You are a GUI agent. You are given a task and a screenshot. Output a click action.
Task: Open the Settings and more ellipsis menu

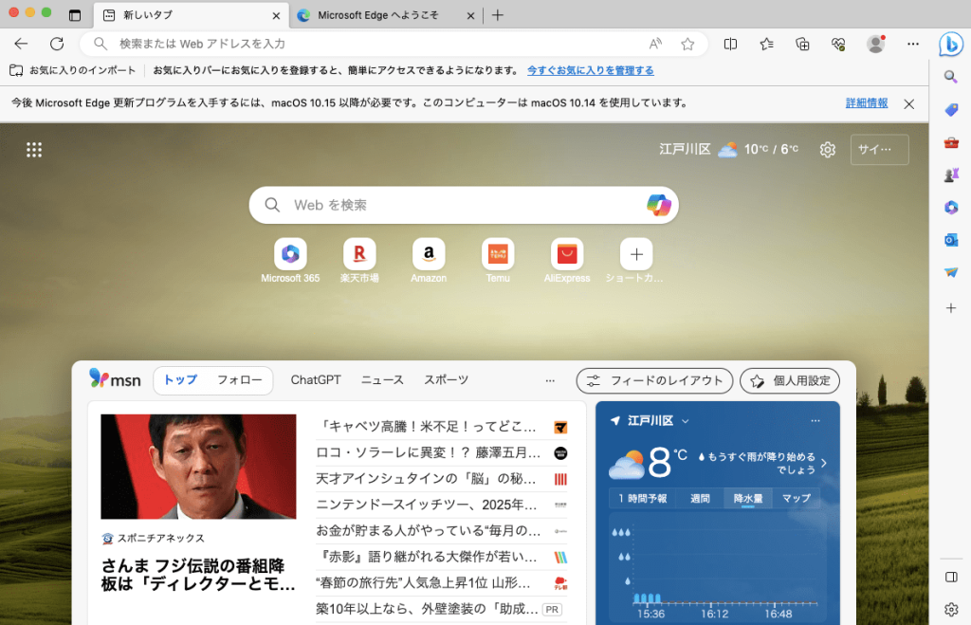point(913,44)
